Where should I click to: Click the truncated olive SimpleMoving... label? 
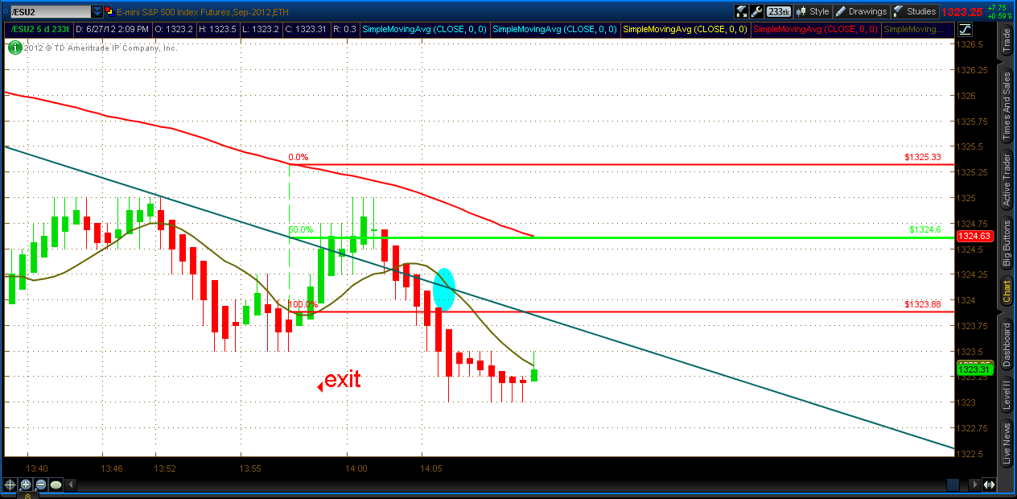click(x=914, y=29)
